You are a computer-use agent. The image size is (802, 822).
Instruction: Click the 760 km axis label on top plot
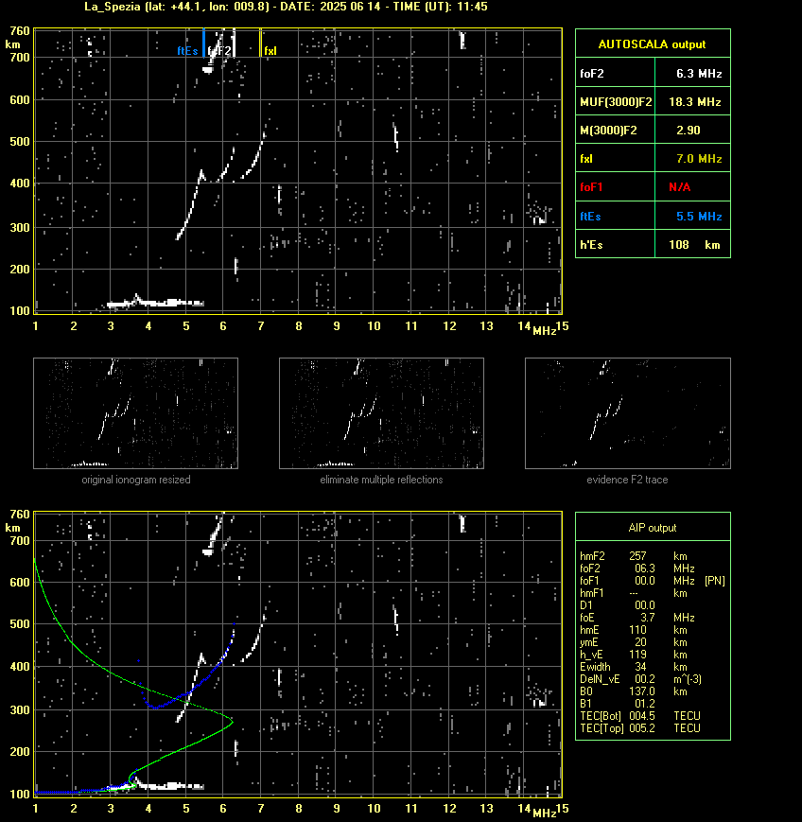[x=21, y=31]
